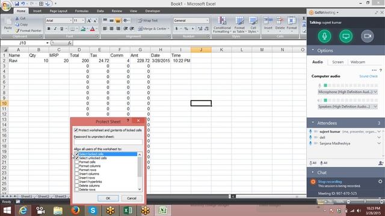Toggle Bold formatting

pos(49,29)
